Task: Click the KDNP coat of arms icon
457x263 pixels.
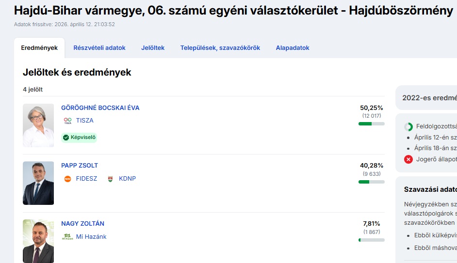Action: 110,179
